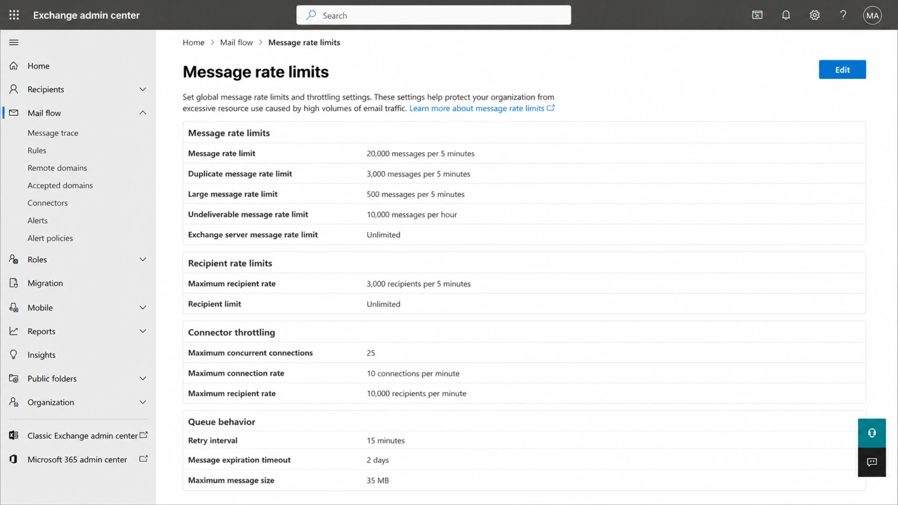This screenshot has width=898, height=505.
Task: Click the search magnifier icon
Action: click(311, 15)
